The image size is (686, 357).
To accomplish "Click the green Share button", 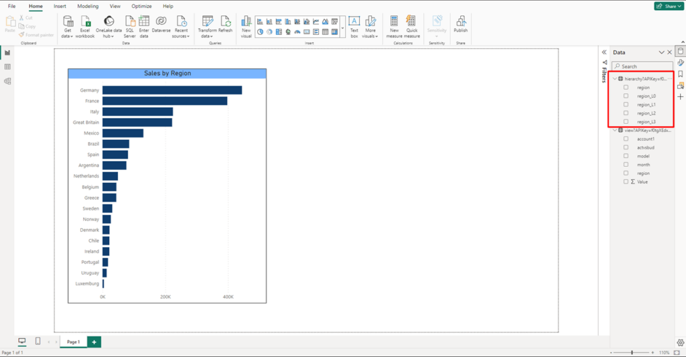I will [x=669, y=6].
